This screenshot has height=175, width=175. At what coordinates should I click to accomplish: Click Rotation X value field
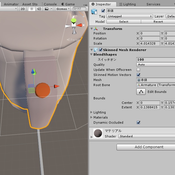pyautogui.click(x=150, y=38)
